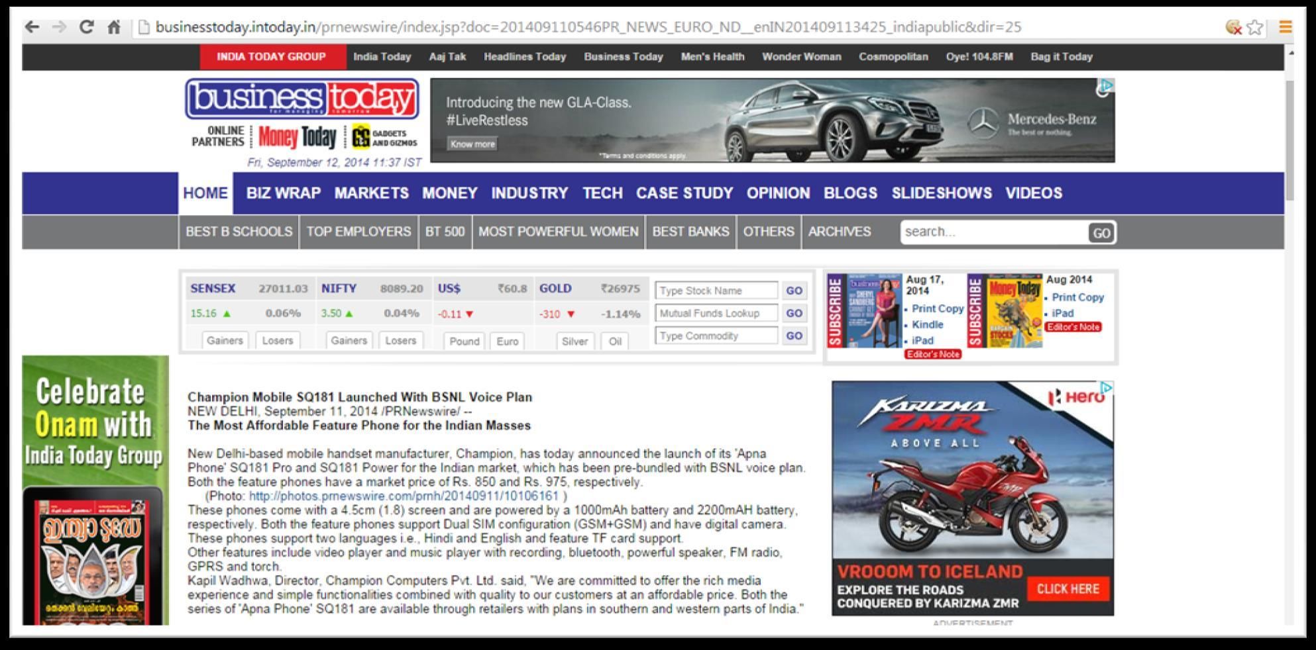The image size is (1316, 650).
Task: Open Men's Health top bar link
Action: click(x=712, y=57)
